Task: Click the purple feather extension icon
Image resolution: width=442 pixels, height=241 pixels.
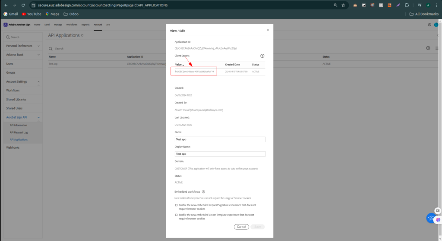Action: pos(398,5)
